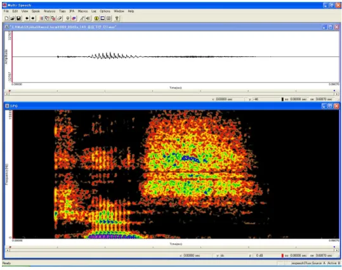This screenshot has width=342, height=270.
Task: Click the eraser toolbar icon
Action: click(60, 18)
